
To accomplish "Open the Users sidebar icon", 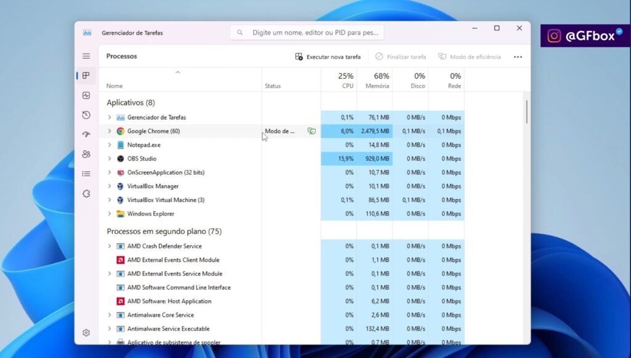I will click(x=86, y=154).
